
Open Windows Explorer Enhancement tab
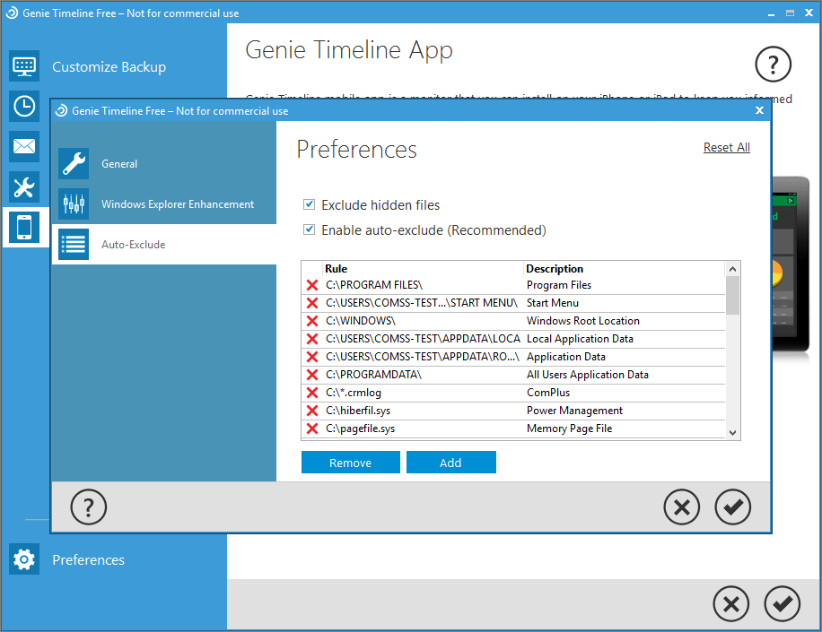[164, 203]
